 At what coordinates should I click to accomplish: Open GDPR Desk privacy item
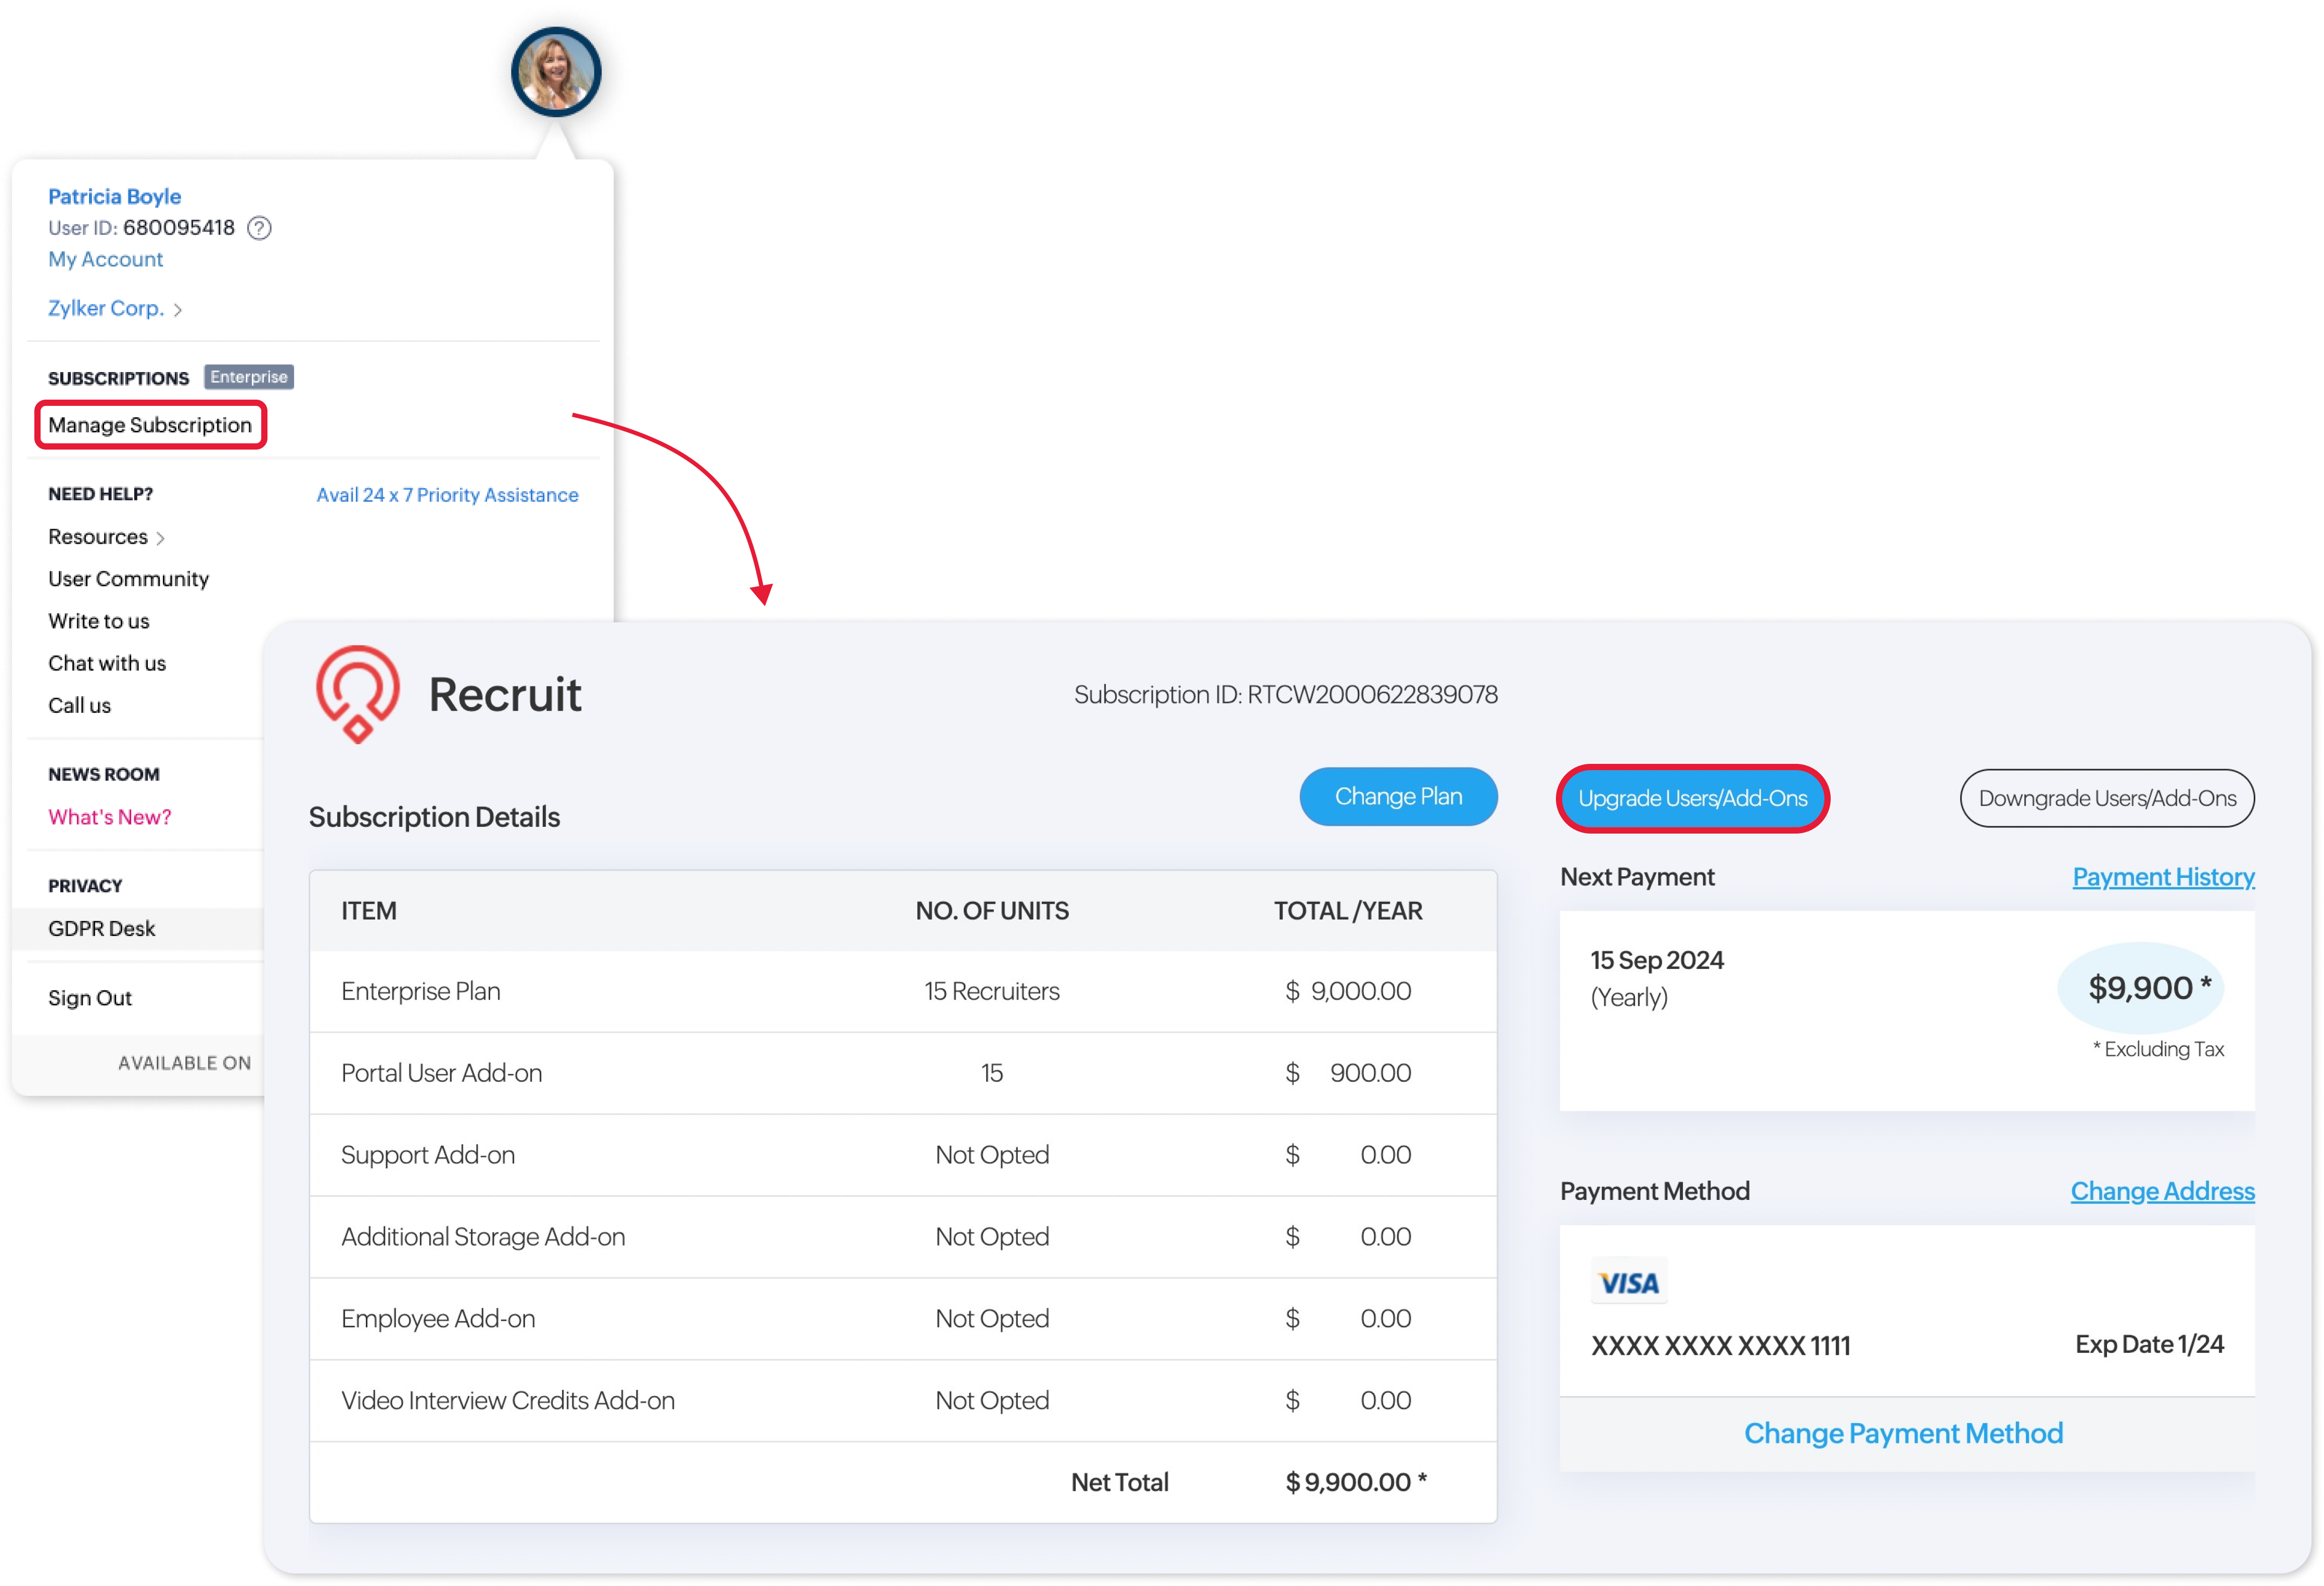point(101,928)
